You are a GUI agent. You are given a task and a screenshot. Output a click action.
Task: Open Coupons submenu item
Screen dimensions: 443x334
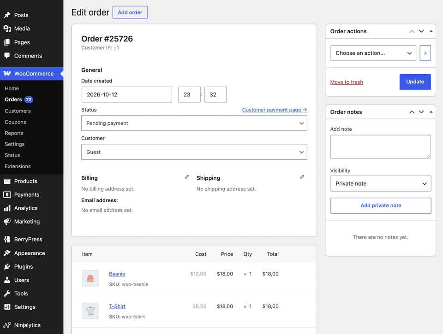(x=16, y=122)
